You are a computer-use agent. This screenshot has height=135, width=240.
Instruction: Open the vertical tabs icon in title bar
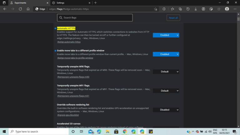4,3
